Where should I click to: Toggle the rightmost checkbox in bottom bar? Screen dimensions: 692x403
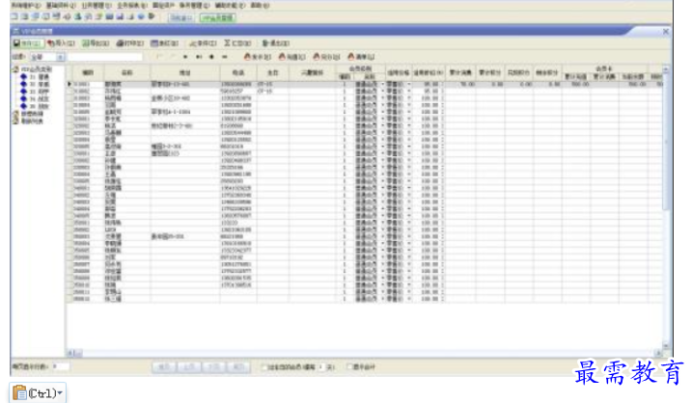click(x=349, y=366)
